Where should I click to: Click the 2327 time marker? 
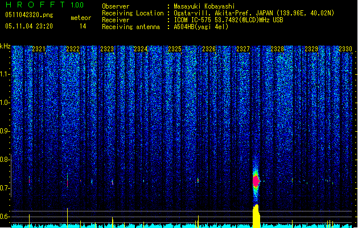coord(243,49)
